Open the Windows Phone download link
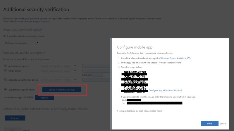Image resolution: width=234 pixels, height=131 pixels. [168, 58]
